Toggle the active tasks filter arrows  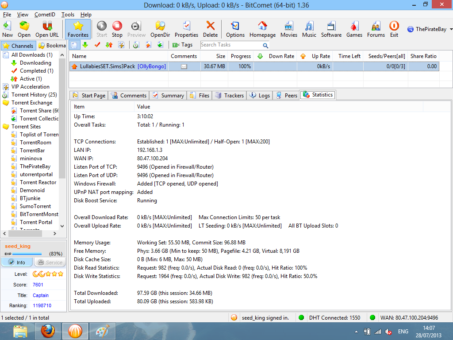[x=109, y=45]
